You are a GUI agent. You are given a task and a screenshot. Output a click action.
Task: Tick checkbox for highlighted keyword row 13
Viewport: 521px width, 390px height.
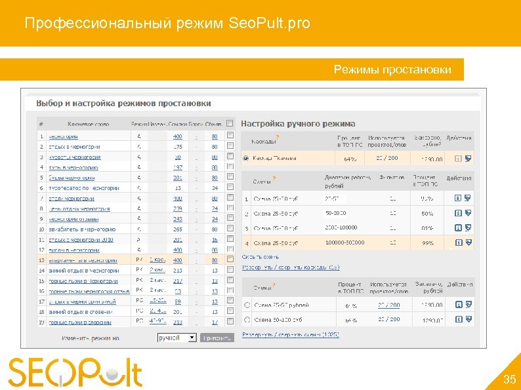(230, 259)
